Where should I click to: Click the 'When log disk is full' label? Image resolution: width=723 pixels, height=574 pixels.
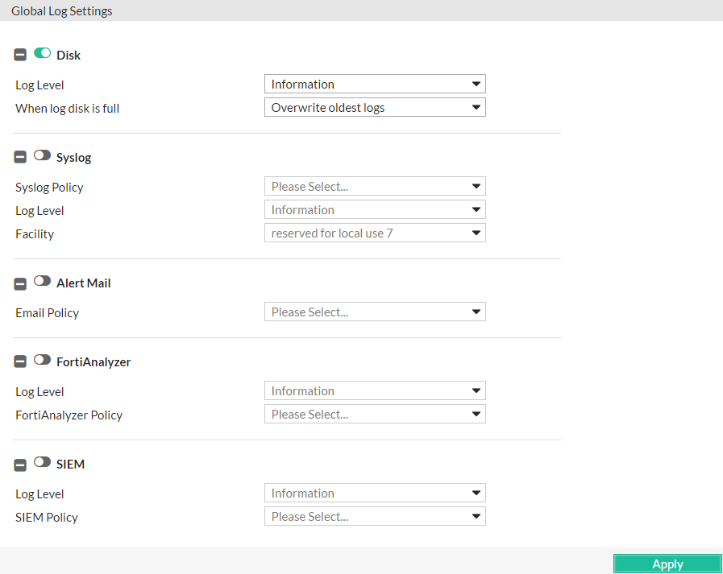[x=68, y=109]
